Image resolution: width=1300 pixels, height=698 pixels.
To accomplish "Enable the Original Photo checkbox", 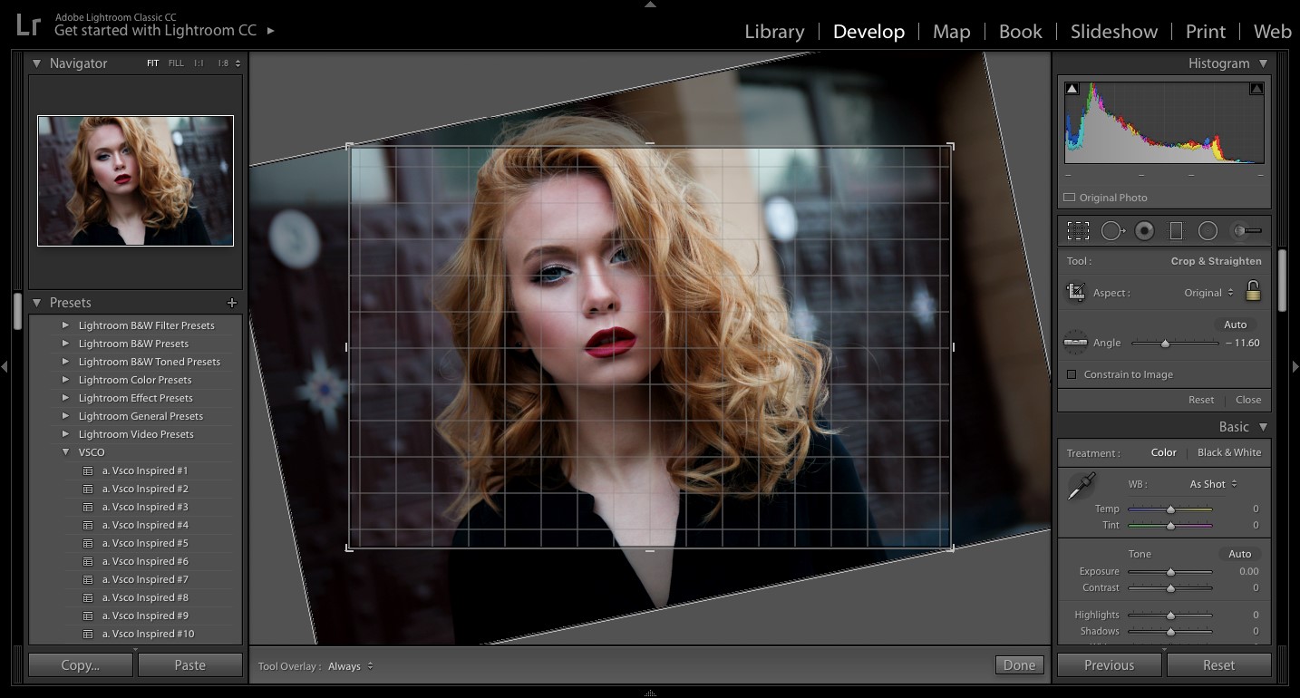I will [1070, 198].
